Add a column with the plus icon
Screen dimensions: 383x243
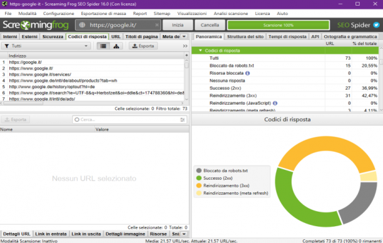pyautogui.click(x=186, y=56)
